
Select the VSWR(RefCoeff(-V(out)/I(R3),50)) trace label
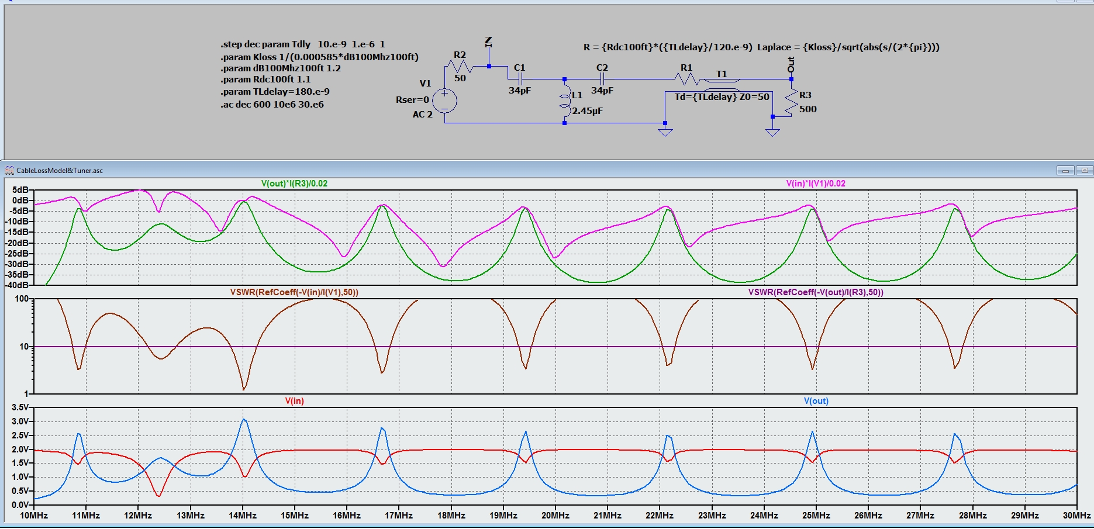point(816,292)
